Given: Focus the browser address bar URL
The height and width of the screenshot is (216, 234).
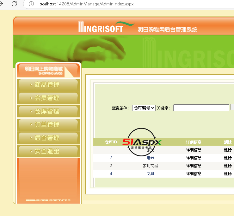Looking at the screenshot, I should 86,4.
